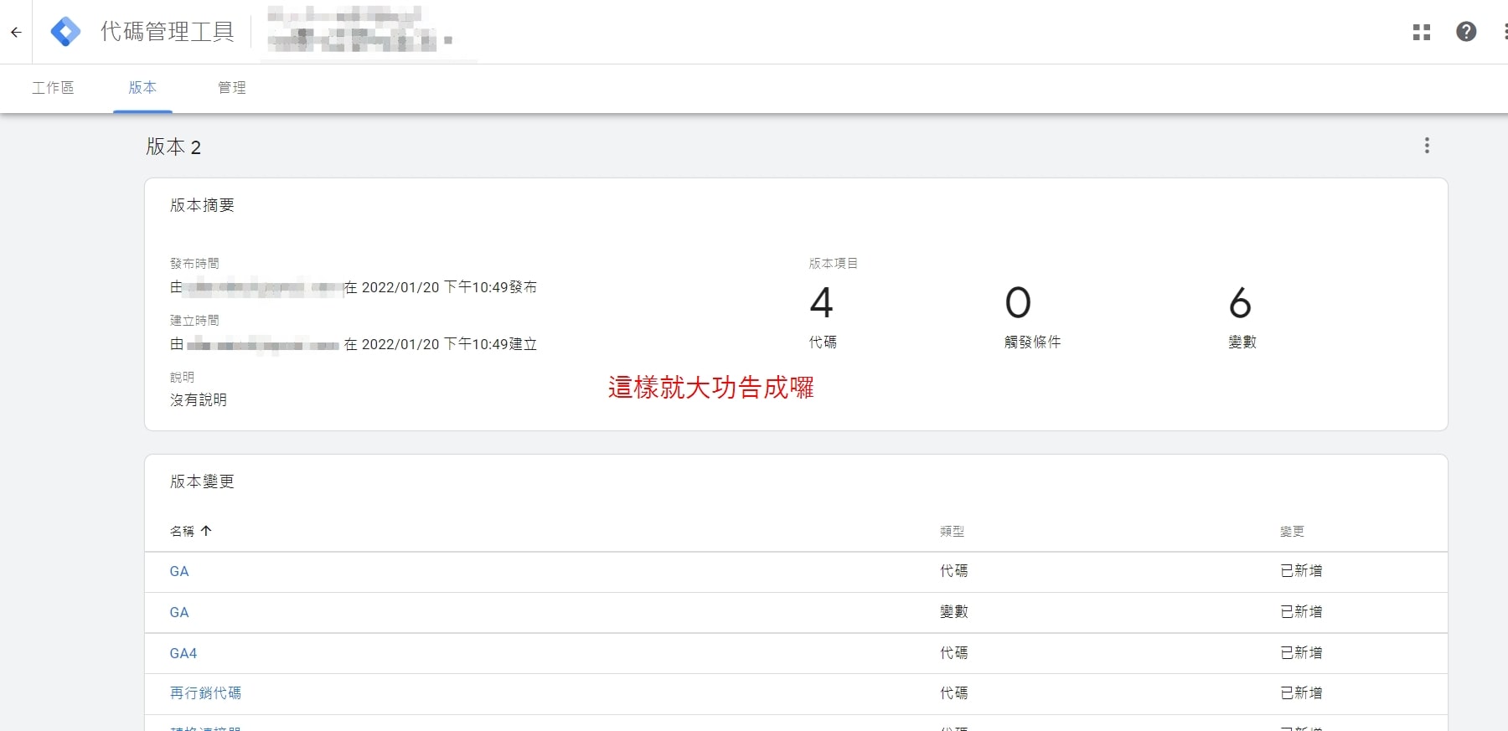Open the blurred container name dropdown

[361, 31]
